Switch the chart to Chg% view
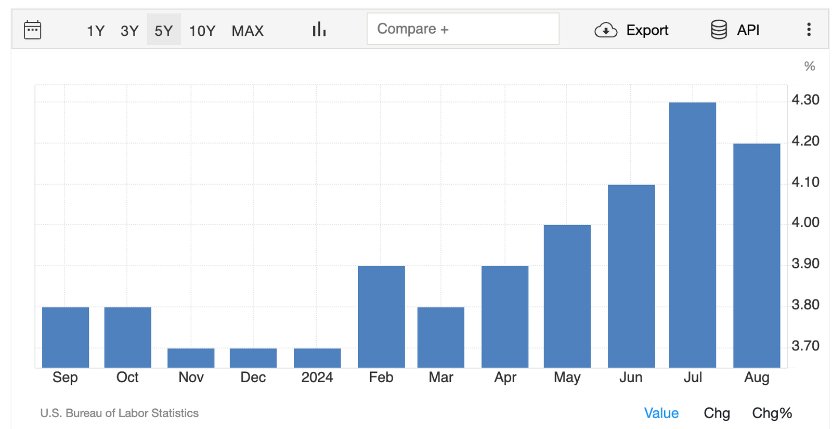The width and height of the screenshot is (832, 429). click(x=772, y=413)
